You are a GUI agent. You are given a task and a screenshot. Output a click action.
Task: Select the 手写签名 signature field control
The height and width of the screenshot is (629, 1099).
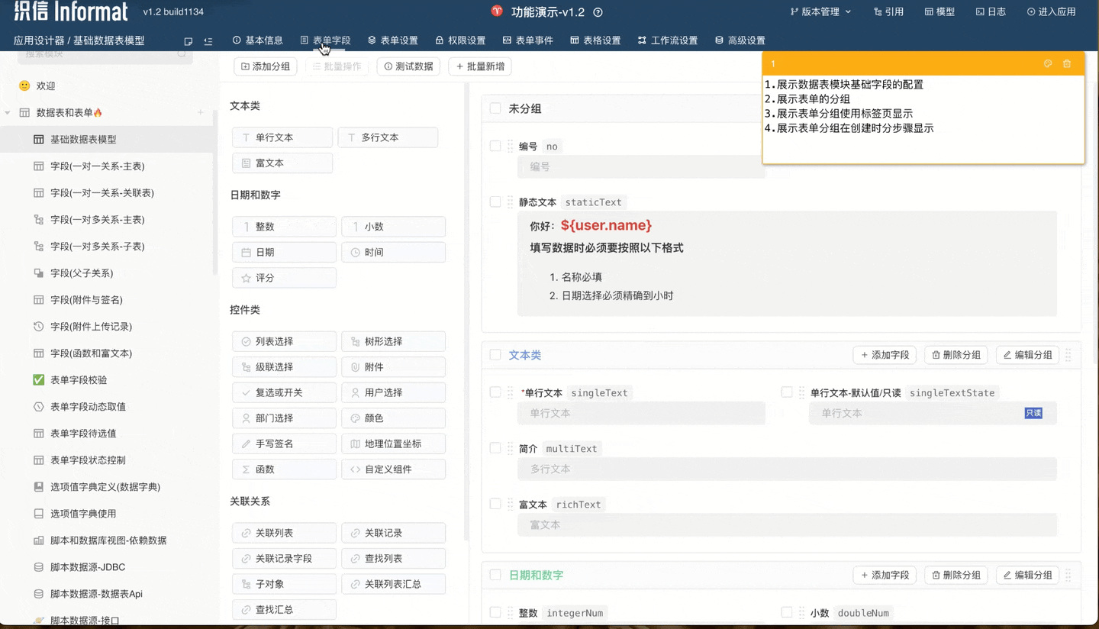point(284,444)
